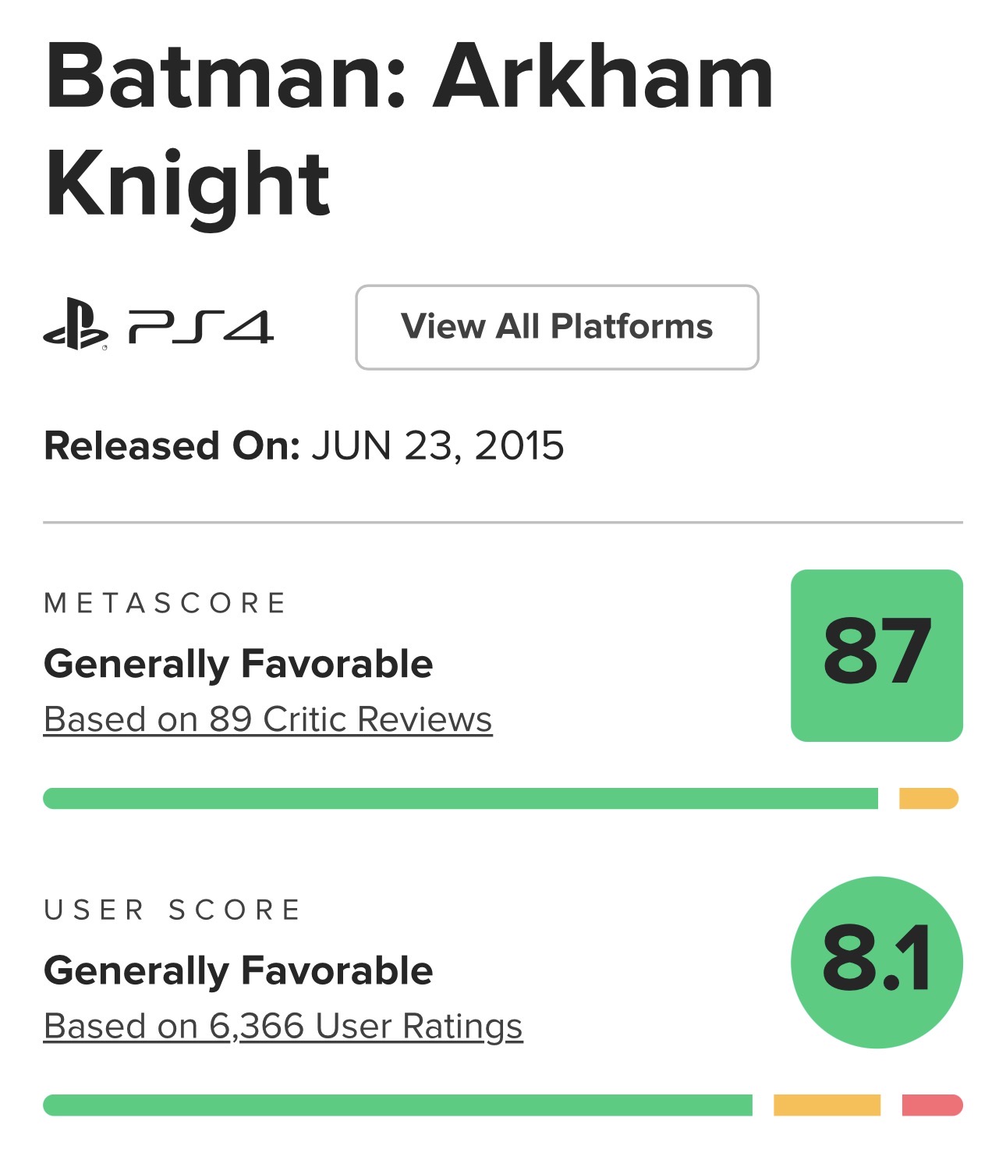The image size is (1006, 1160).
Task: Click green positive segment of Metascore bar
Action: pos(460,799)
